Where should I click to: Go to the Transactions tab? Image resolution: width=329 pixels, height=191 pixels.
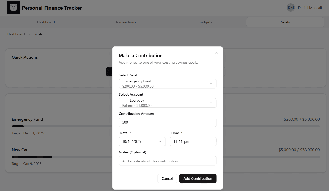pyautogui.click(x=126, y=22)
